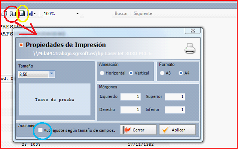Click the page setup icon in the toolbar

(x=22, y=13)
